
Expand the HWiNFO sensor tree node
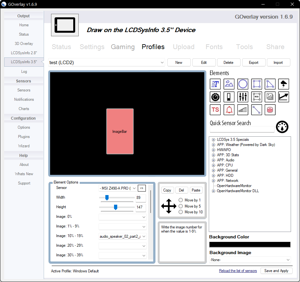tap(213, 150)
